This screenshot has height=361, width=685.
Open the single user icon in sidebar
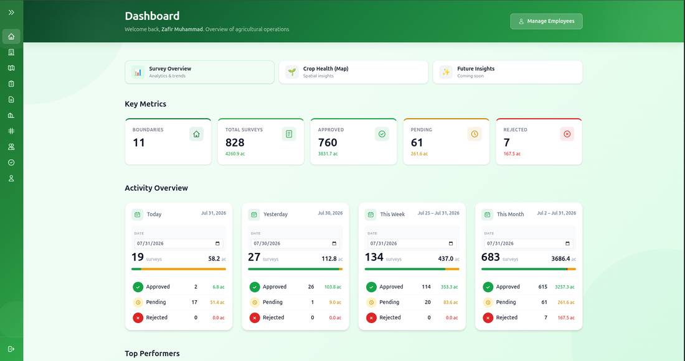pyautogui.click(x=11, y=178)
